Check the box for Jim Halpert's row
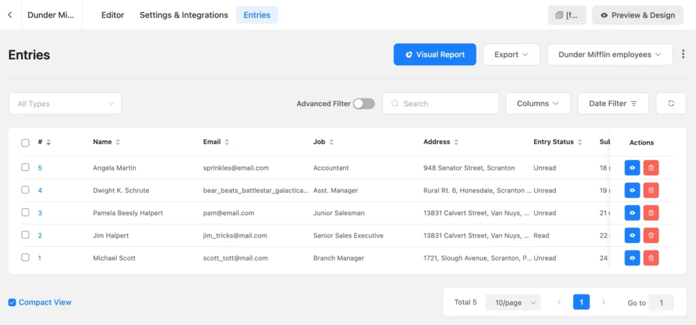 pos(25,235)
